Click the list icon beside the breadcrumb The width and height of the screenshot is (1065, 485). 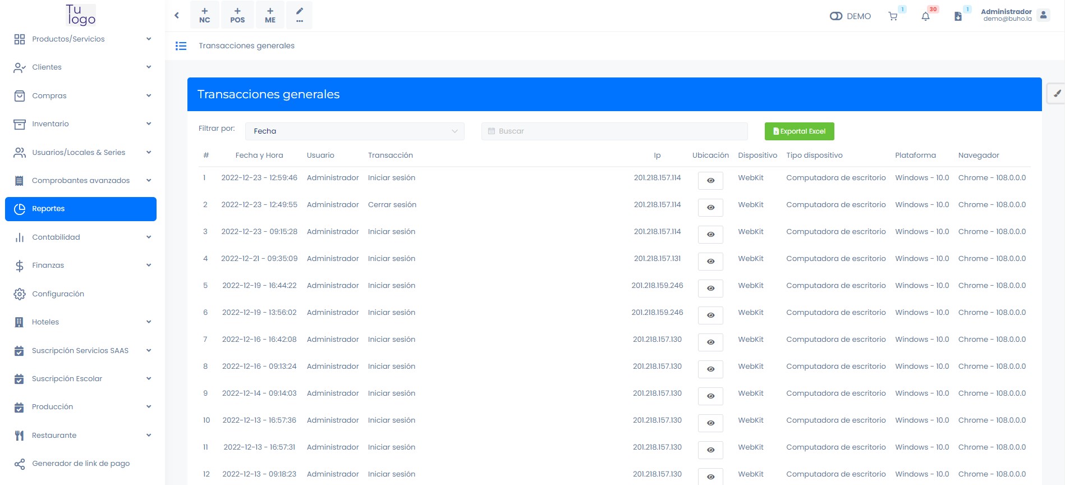pyautogui.click(x=181, y=46)
